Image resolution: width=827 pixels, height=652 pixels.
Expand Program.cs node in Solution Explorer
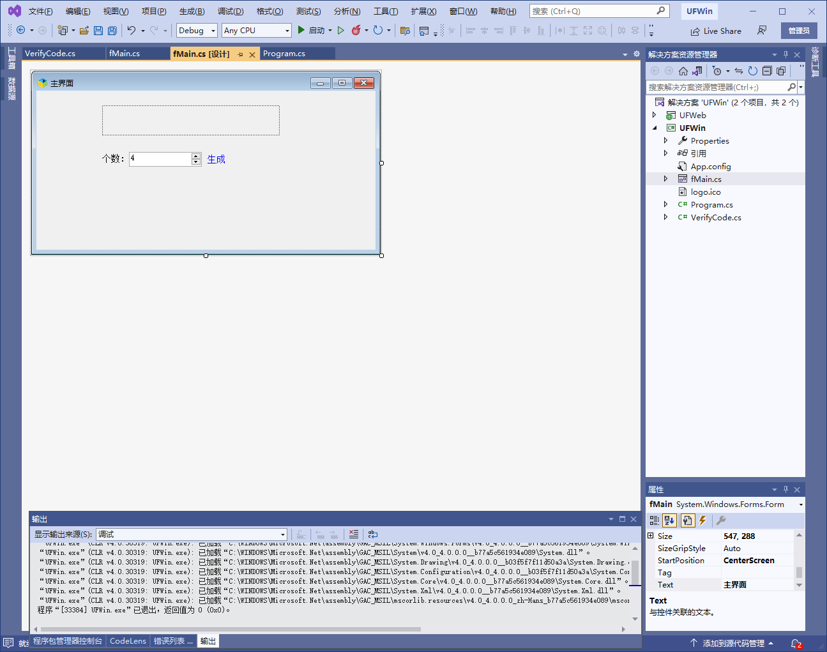pyautogui.click(x=665, y=204)
